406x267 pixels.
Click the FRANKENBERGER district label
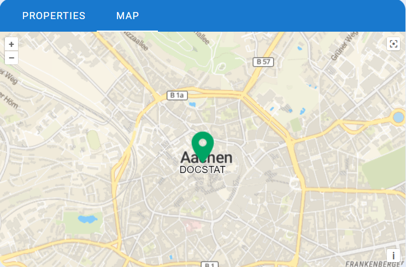click(x=374, y=264)
